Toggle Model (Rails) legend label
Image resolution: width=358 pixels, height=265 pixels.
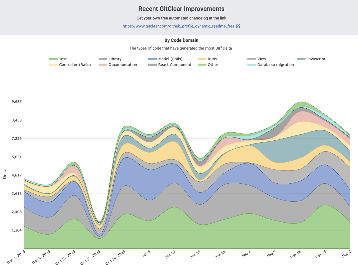tap(170, 59)
